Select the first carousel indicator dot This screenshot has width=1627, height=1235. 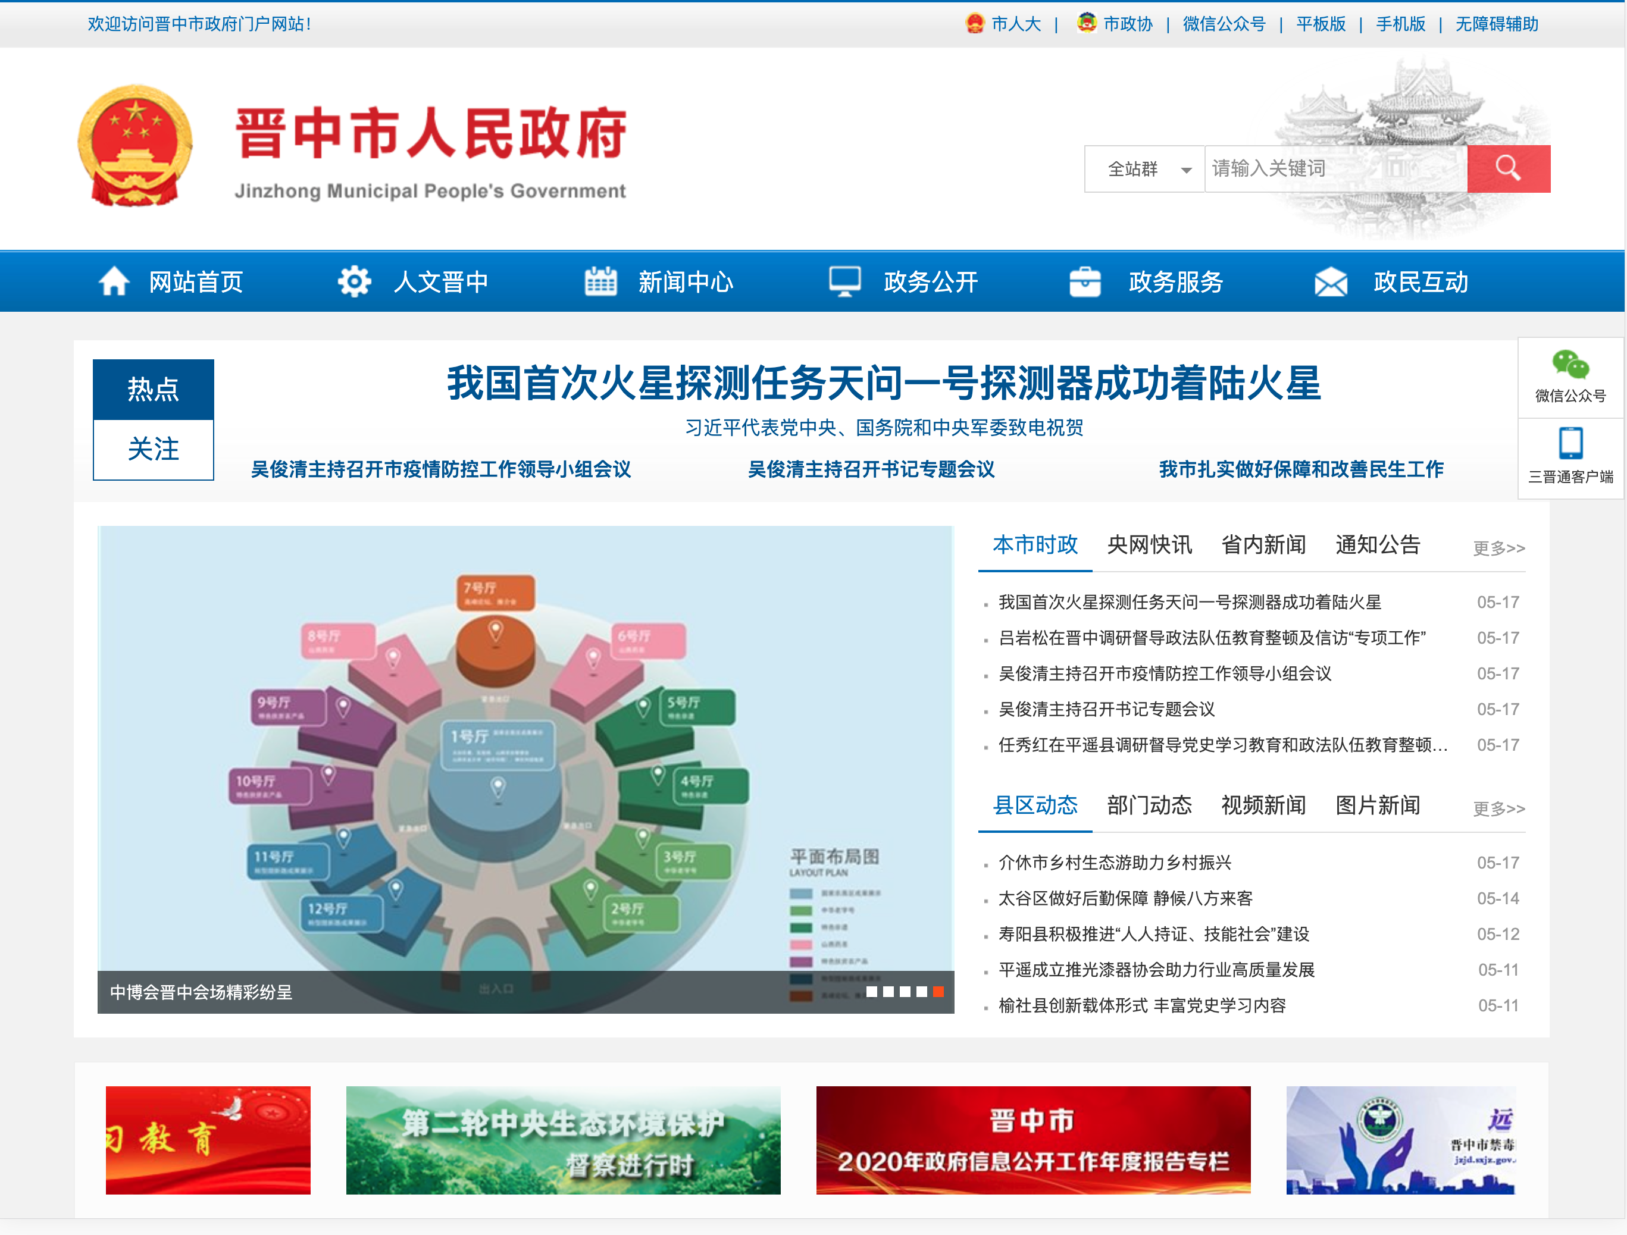click(x=872, y=992)
